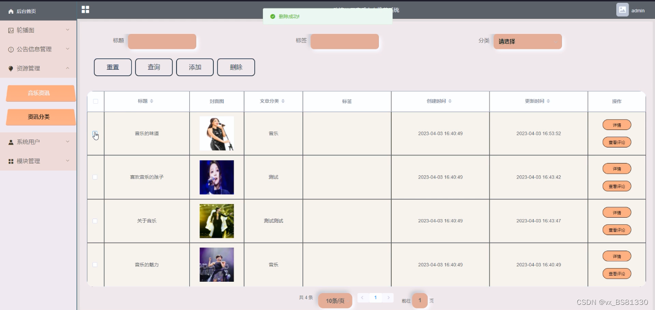Click 查看评论 for 关于音乐 row
This screenshot has width=655, height=310.
[x=617, y=230]
